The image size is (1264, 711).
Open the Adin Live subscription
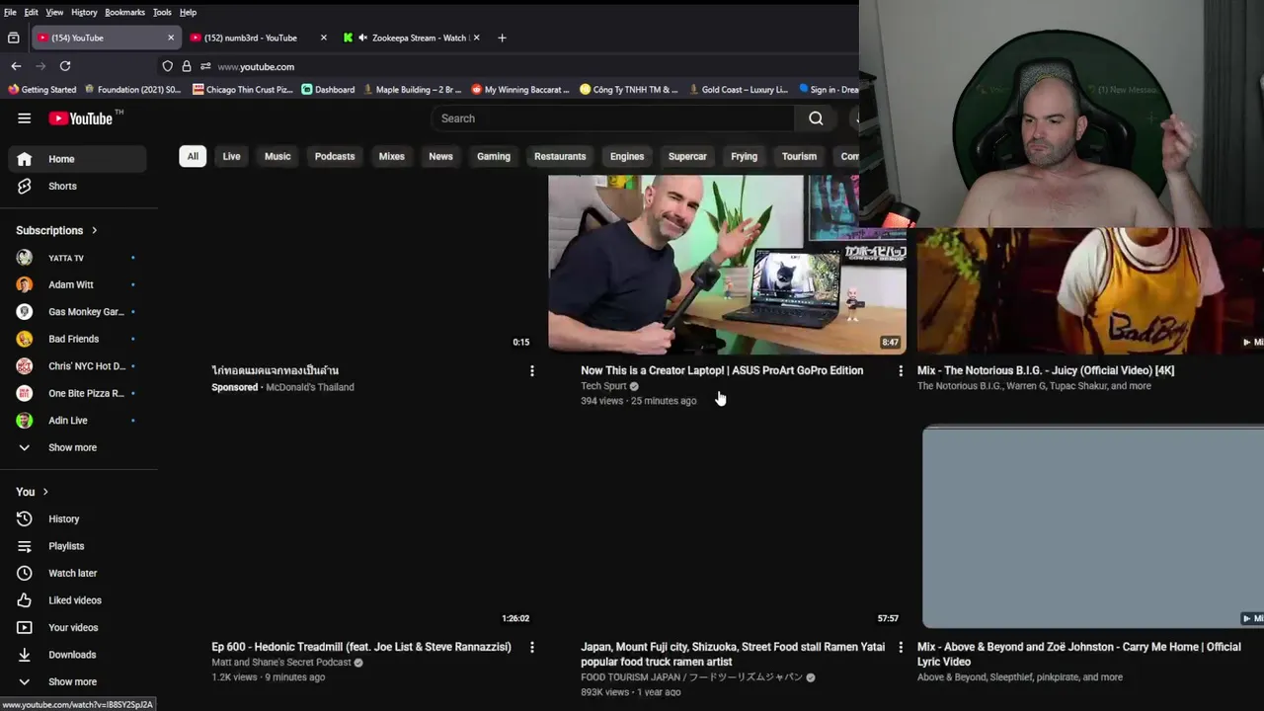[x=78, y=421]
